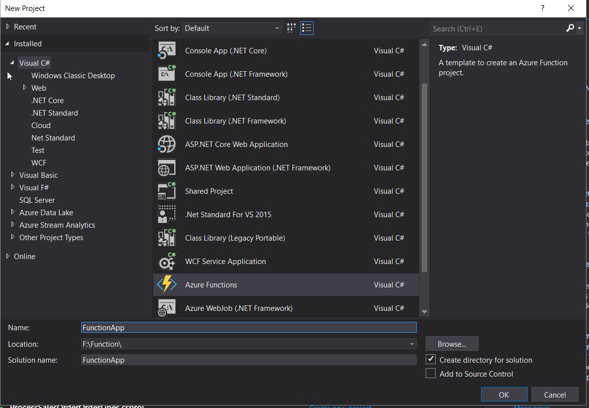Click the Name input field

pos(248,327)
